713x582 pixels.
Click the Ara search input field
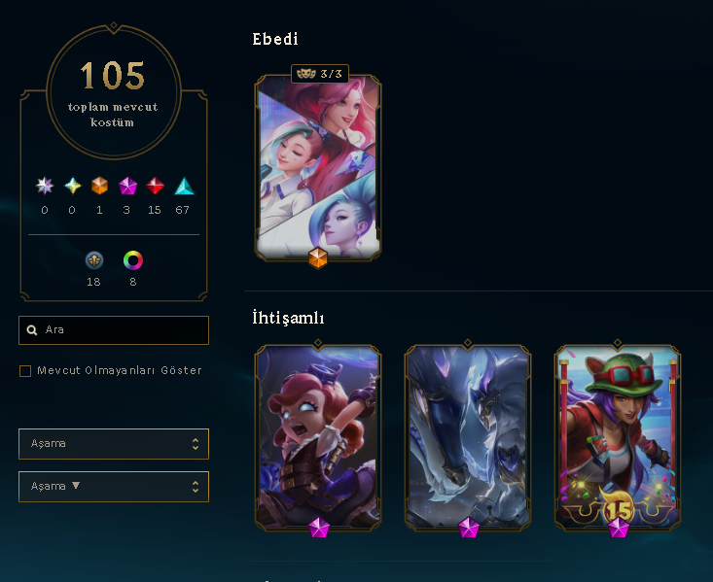pos(114,330)
